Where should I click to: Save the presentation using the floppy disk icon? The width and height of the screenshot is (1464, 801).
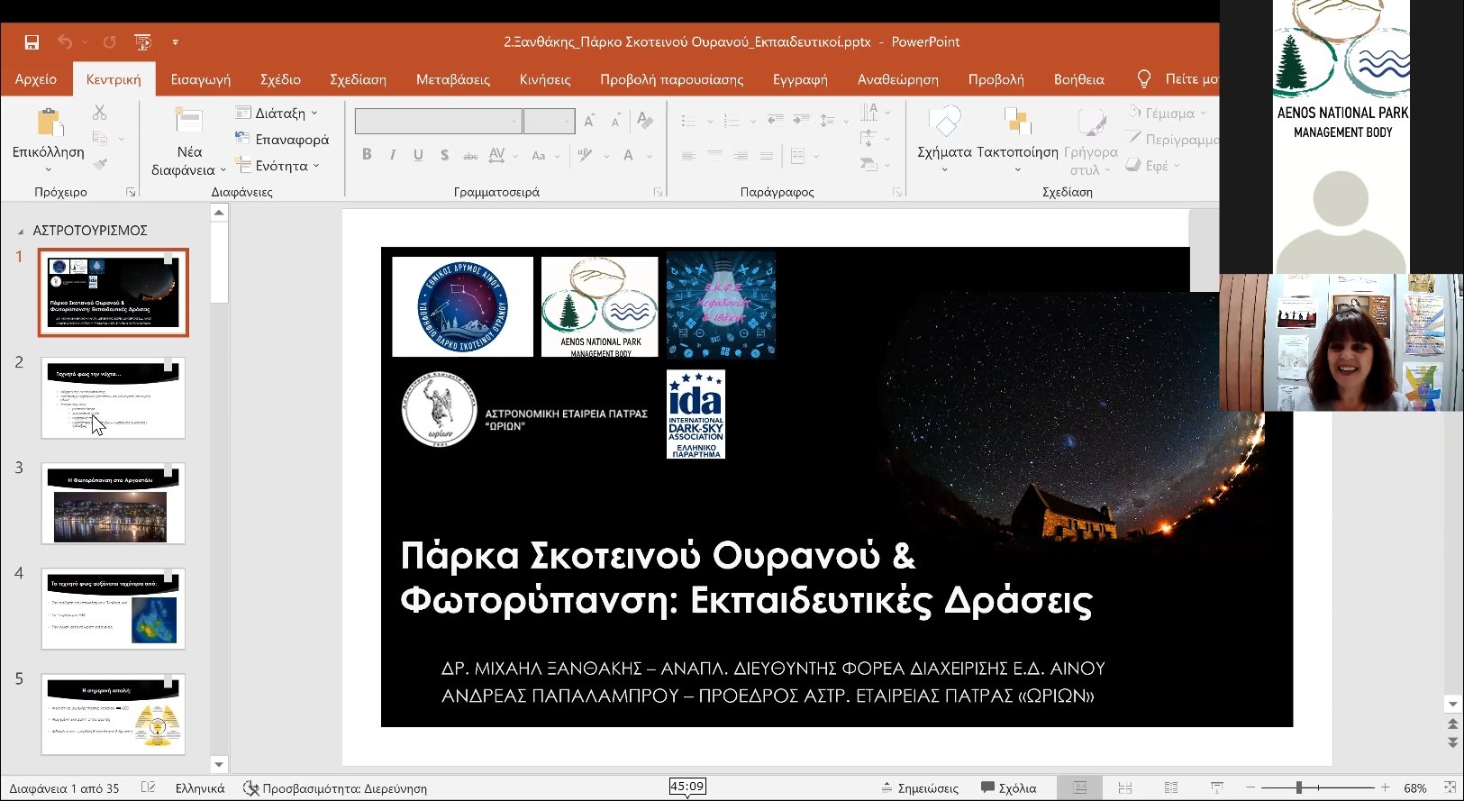32,42
